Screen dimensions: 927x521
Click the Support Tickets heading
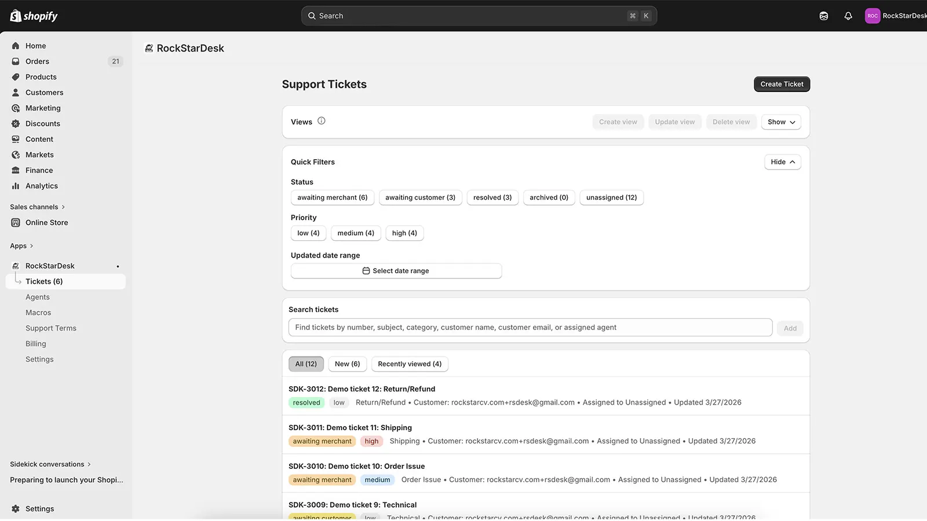(x=324, y=85)
